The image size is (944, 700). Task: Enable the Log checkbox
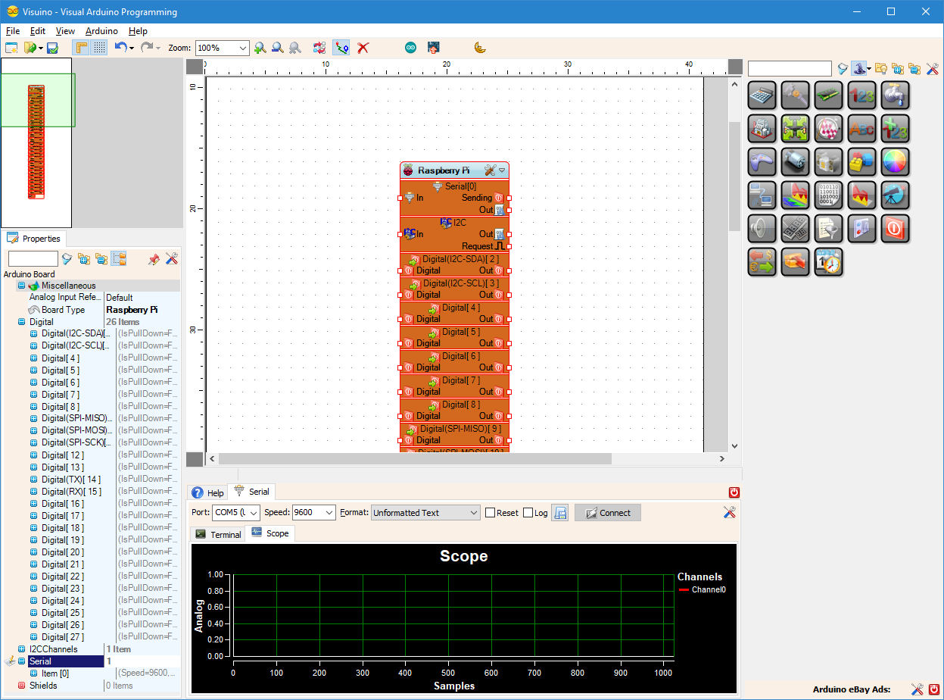(528, 512)
